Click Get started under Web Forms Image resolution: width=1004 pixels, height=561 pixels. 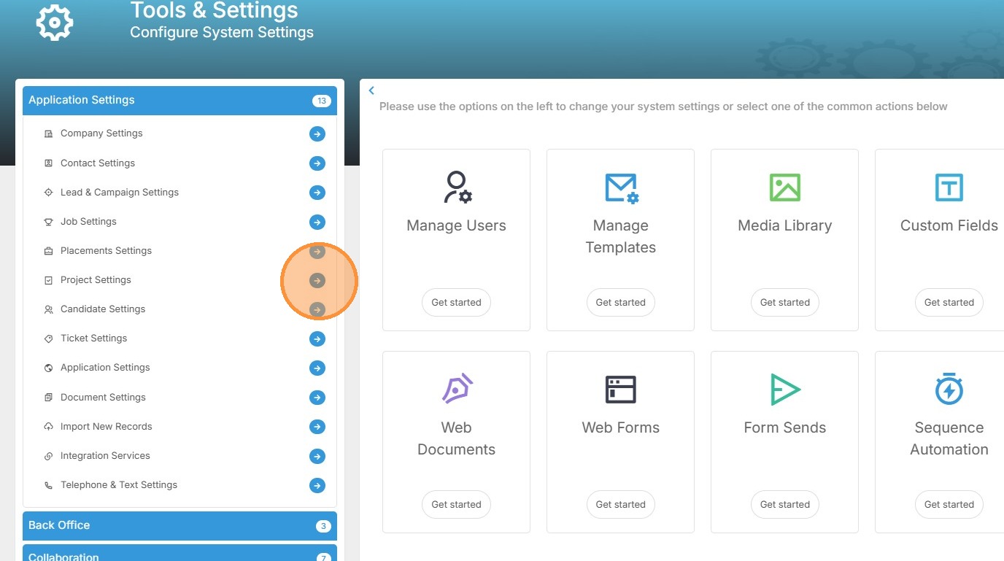[621, 504]
